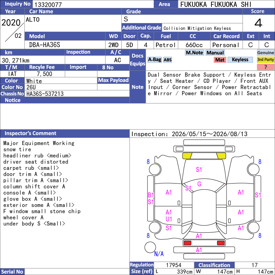Click the U1 mark on the diagram
Image resolution: width=275 pixels, height=275 pixels.
169,219
